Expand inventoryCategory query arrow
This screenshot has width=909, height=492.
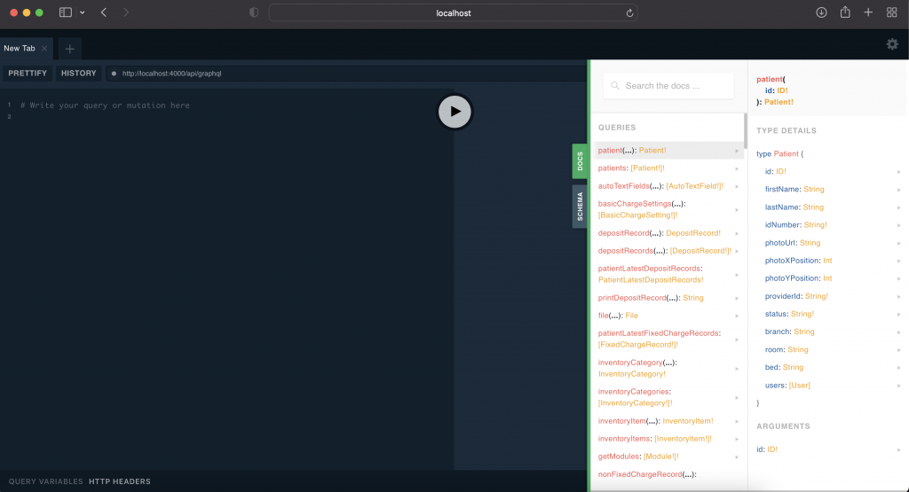(x=737, y=369)
